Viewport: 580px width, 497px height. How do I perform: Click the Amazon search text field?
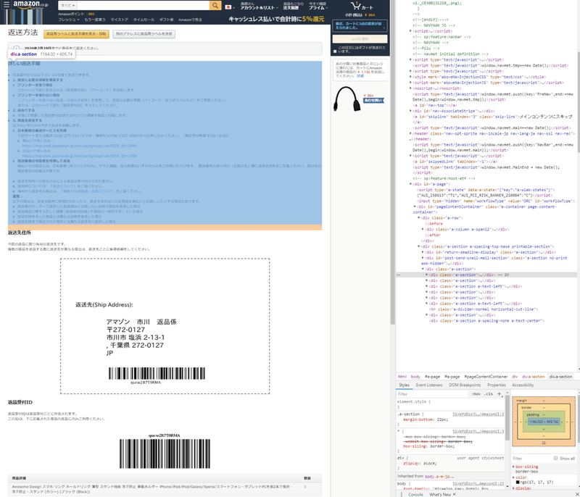click(x=143, y=6)
